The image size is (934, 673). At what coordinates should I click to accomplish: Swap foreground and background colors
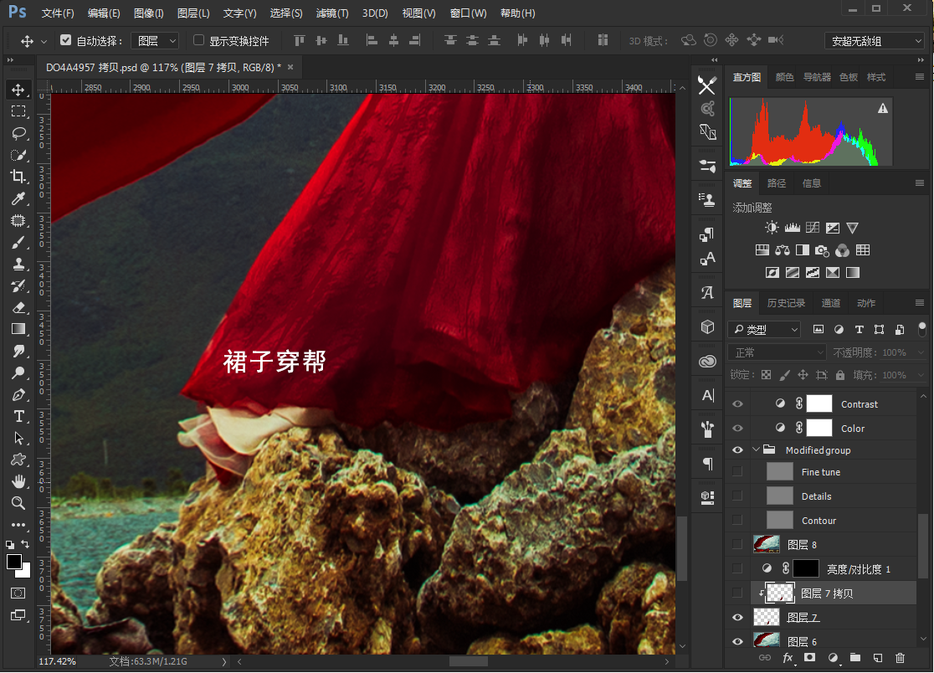[x=25, y=544]
